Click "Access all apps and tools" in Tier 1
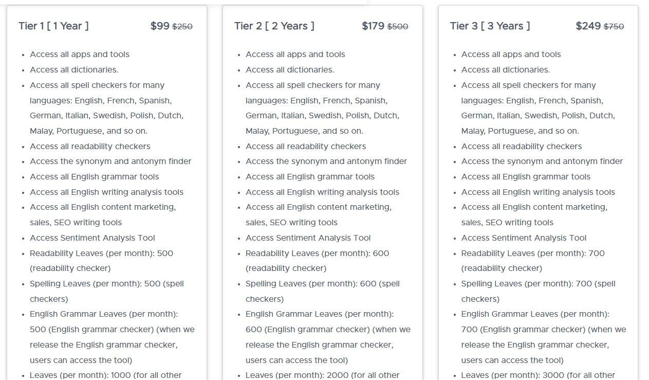Screen dimensions: 649x380 [x=80, y=54]
